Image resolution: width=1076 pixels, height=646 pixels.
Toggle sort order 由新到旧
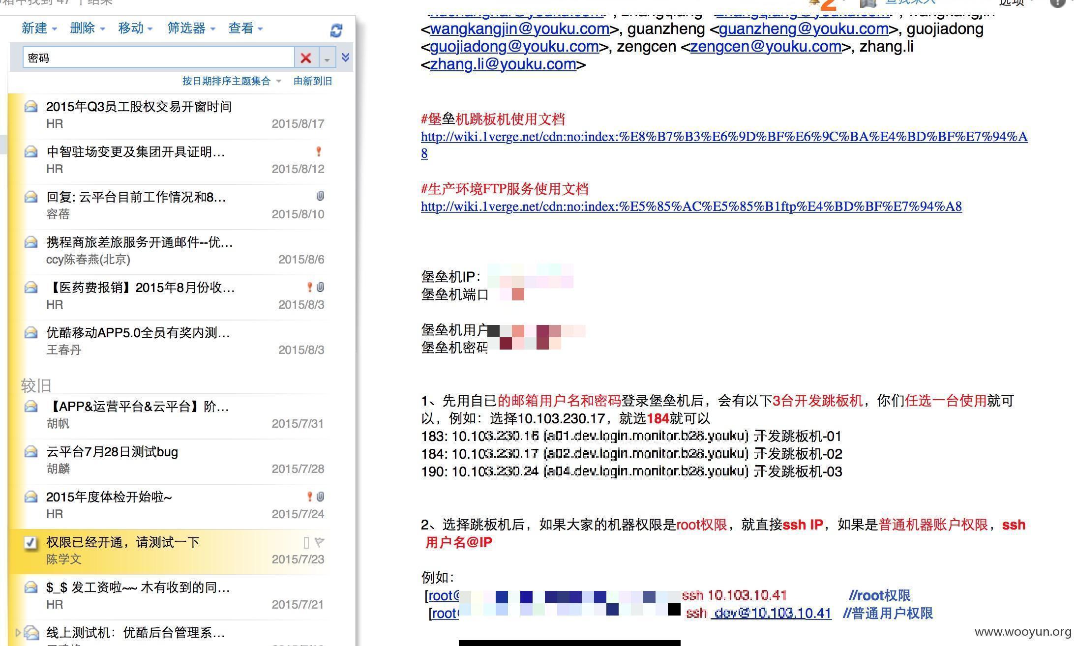coord(313,81)
